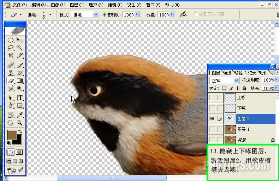The width and height of the screenshot is (279, 181).
Task: Click the horizontal scrollbar thumb
Action: point(112,177)
